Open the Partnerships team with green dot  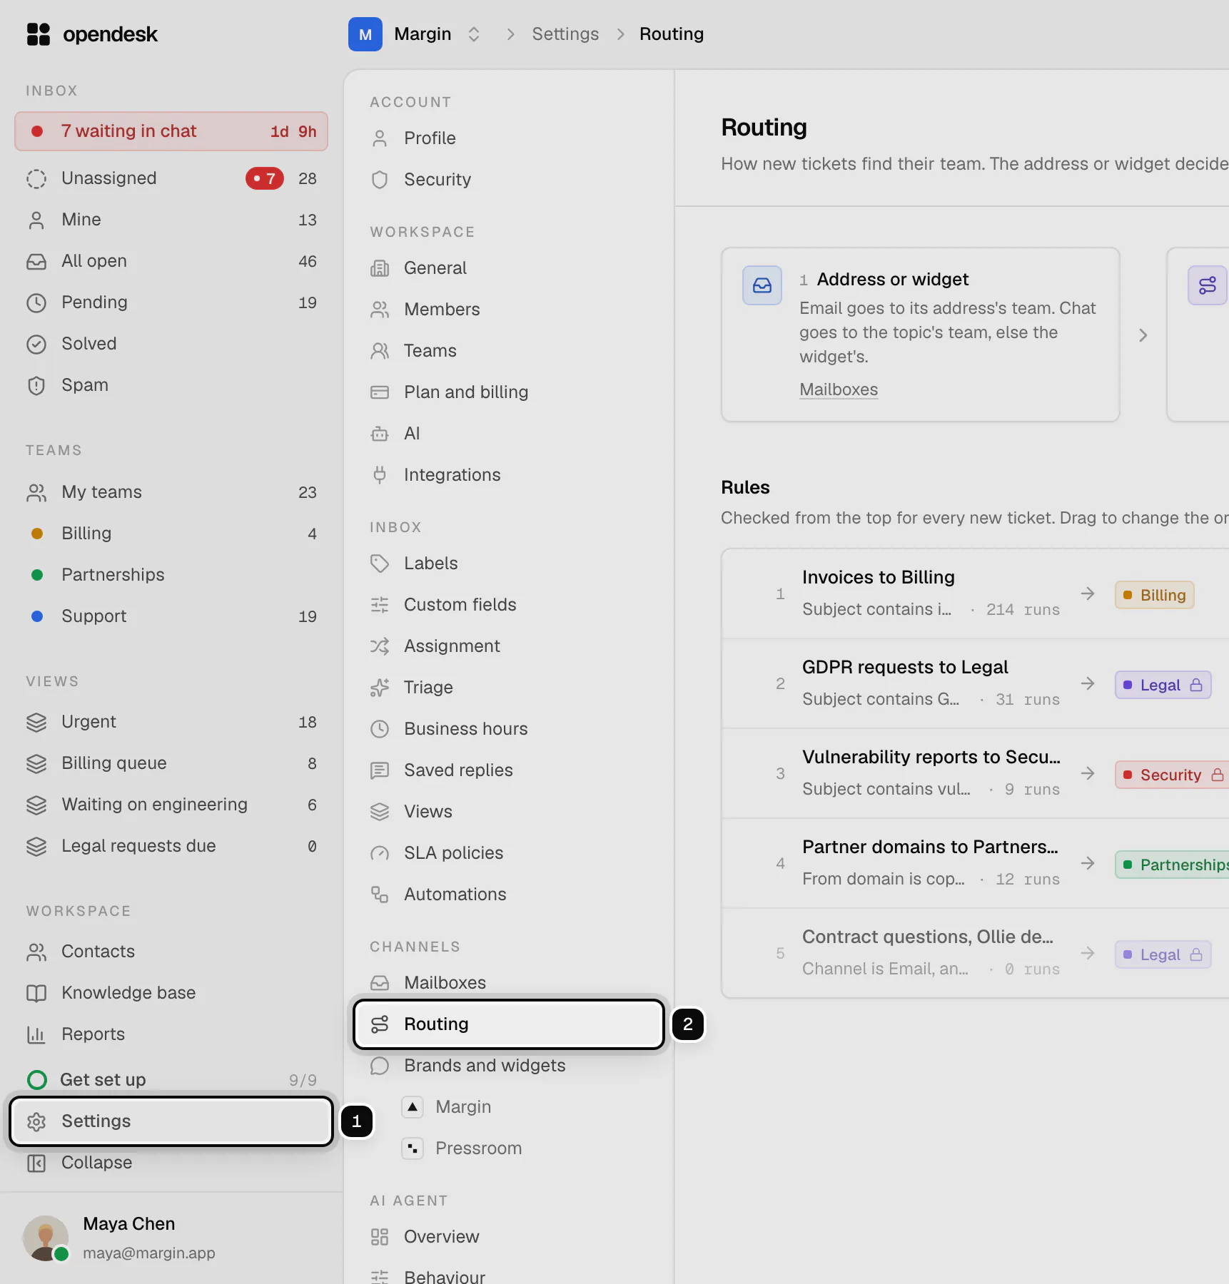(x=171, y=575)
